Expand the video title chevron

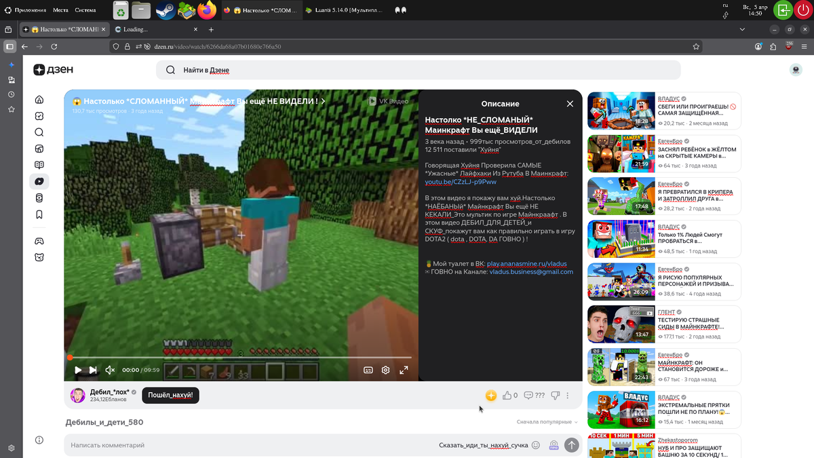324,101
